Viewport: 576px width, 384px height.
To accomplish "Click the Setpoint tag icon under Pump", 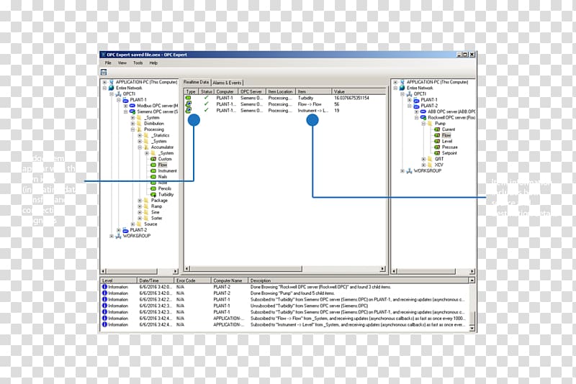I will 437,153.
